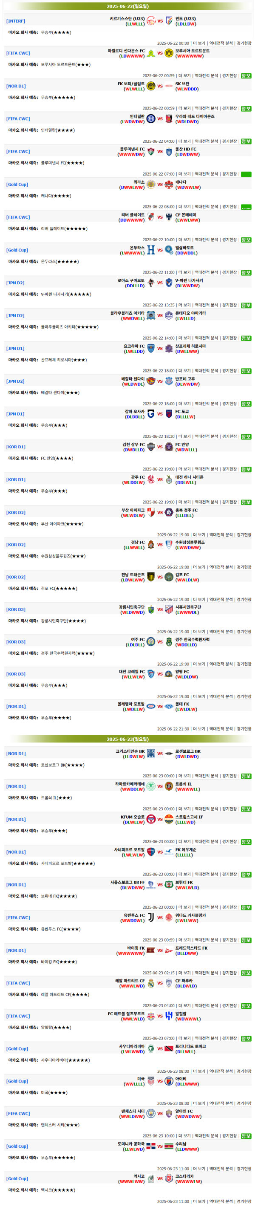Open [KOR D1] tag beside 김천 상무 FC
255x1207 pixels.
click(16, 447)
